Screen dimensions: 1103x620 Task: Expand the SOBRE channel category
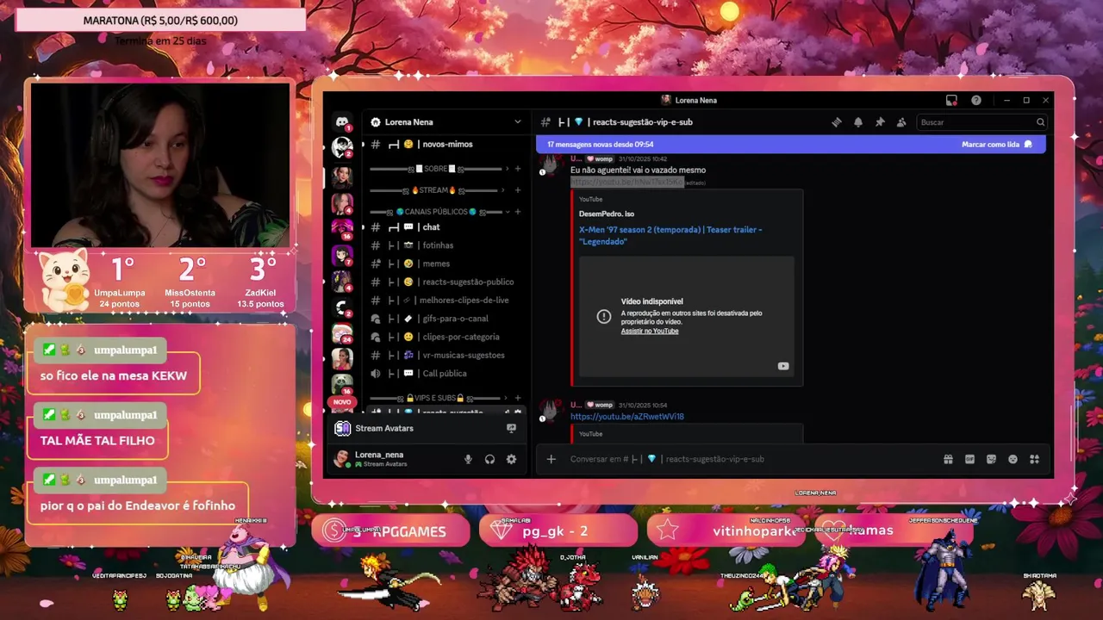click(x=438, y=169)
